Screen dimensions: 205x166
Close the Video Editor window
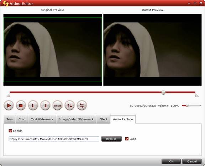click(201, 3)
